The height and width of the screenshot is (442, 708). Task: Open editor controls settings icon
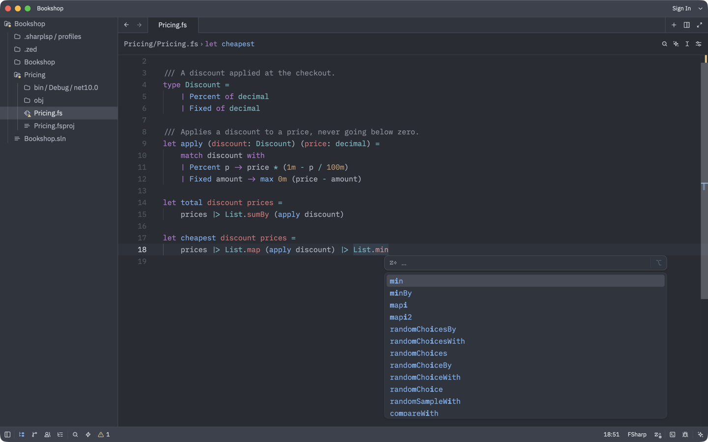tap(699, 44)
